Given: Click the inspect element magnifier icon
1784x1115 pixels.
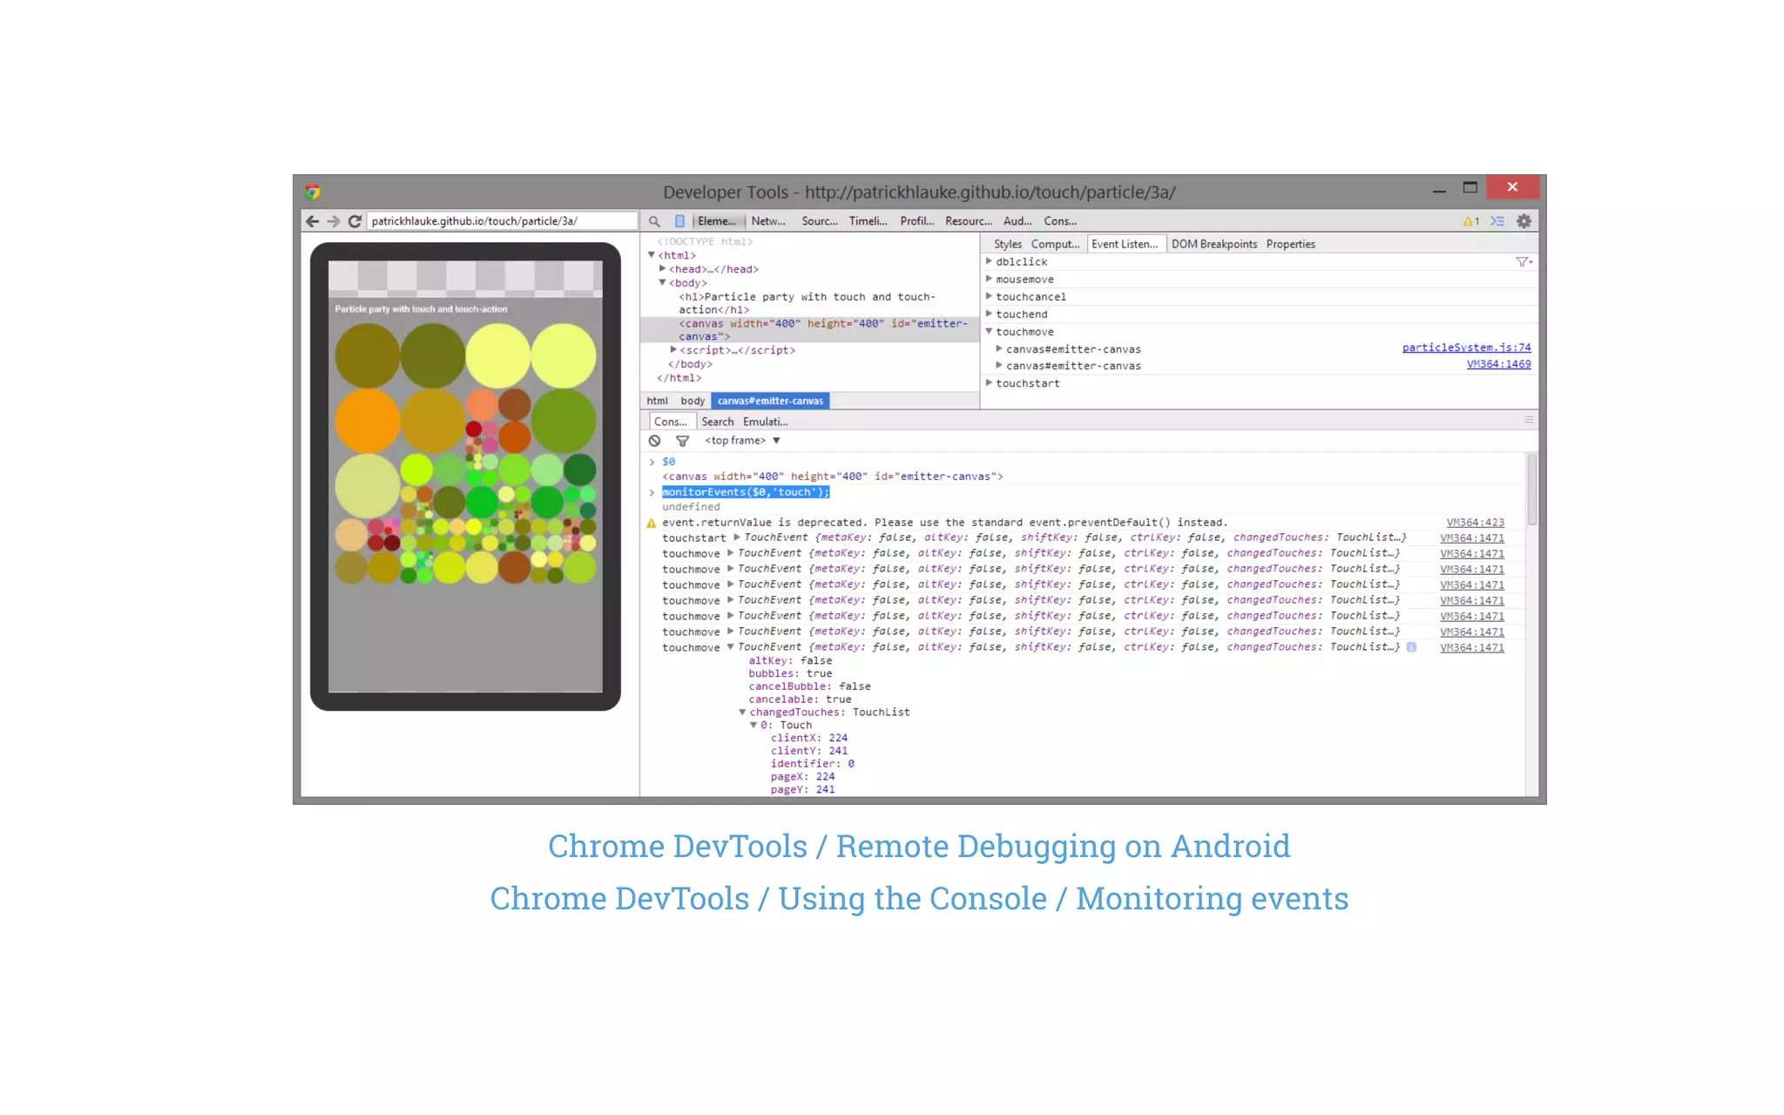Looking at the screenshot, I should 654,221.
